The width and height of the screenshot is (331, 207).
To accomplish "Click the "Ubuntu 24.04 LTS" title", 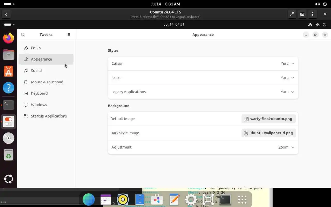I will tap(165, 12).
